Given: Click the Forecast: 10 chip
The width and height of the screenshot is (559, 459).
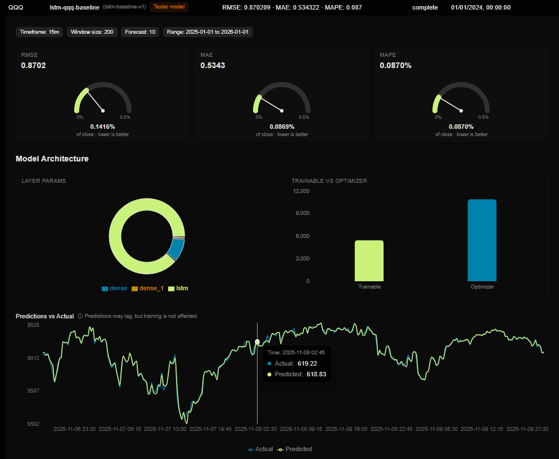Looking at the screenshot, I should (140, 32).
